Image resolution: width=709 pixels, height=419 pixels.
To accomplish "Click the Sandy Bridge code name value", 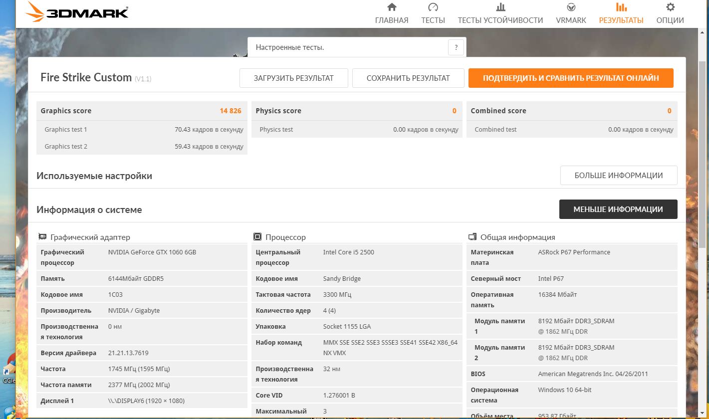I will 342,278.
